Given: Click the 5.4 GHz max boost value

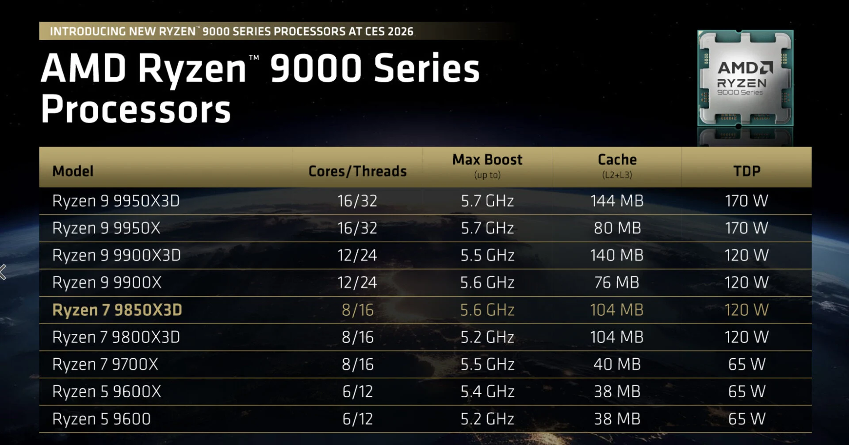Looking at the screenshot, I should click(487, 392).
